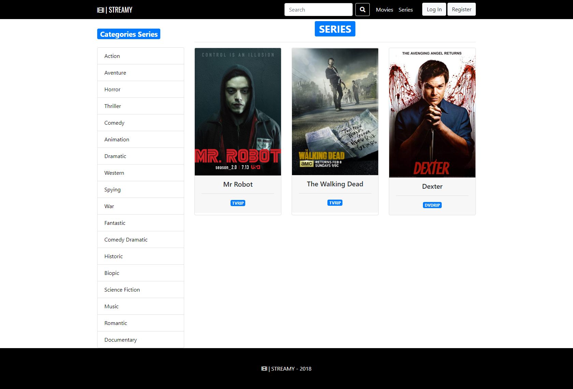
Task: Filter series by Spying
Action: tap(141, 189)
